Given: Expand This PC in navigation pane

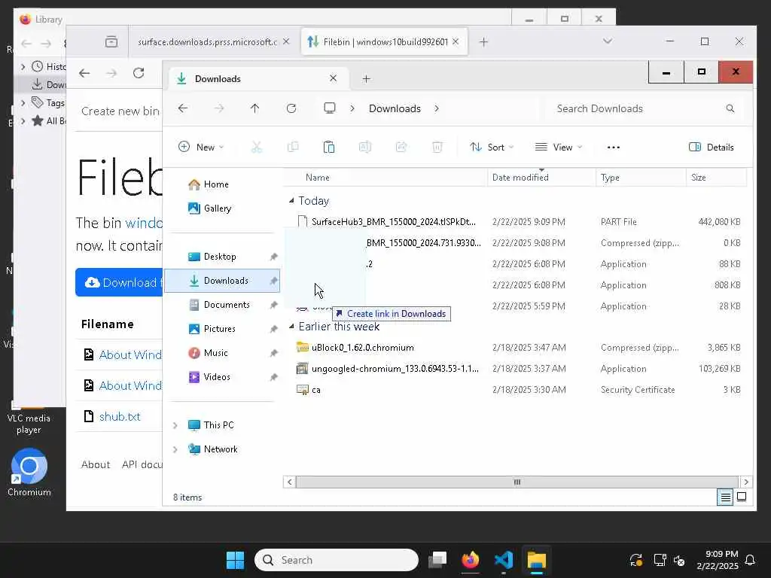Looking at the screenshot, I should [175, 425].
